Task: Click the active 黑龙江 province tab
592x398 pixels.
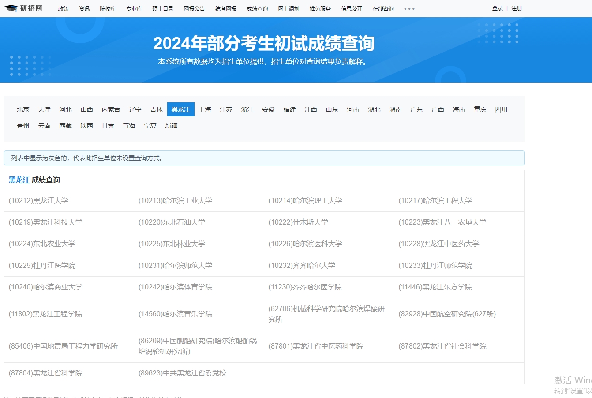Action: (181, 109)
